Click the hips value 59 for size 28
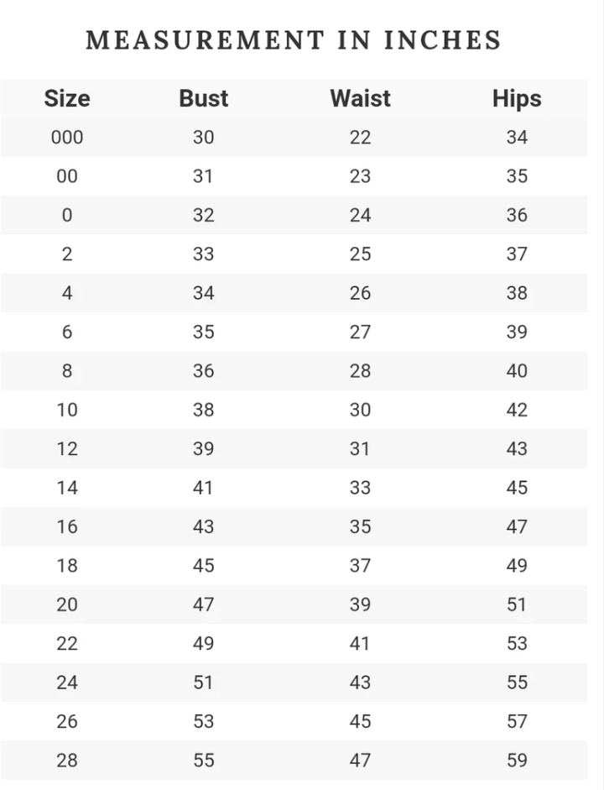The image size is (604, 790). coord(517,761)
